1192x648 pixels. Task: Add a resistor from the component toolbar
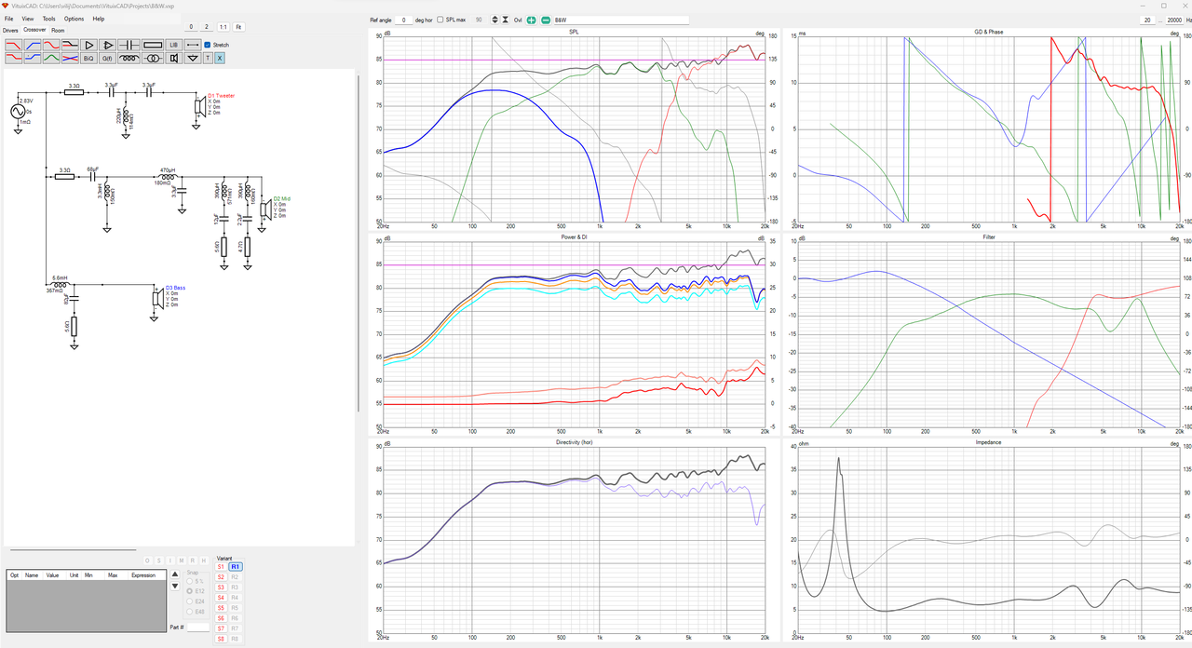153,45
